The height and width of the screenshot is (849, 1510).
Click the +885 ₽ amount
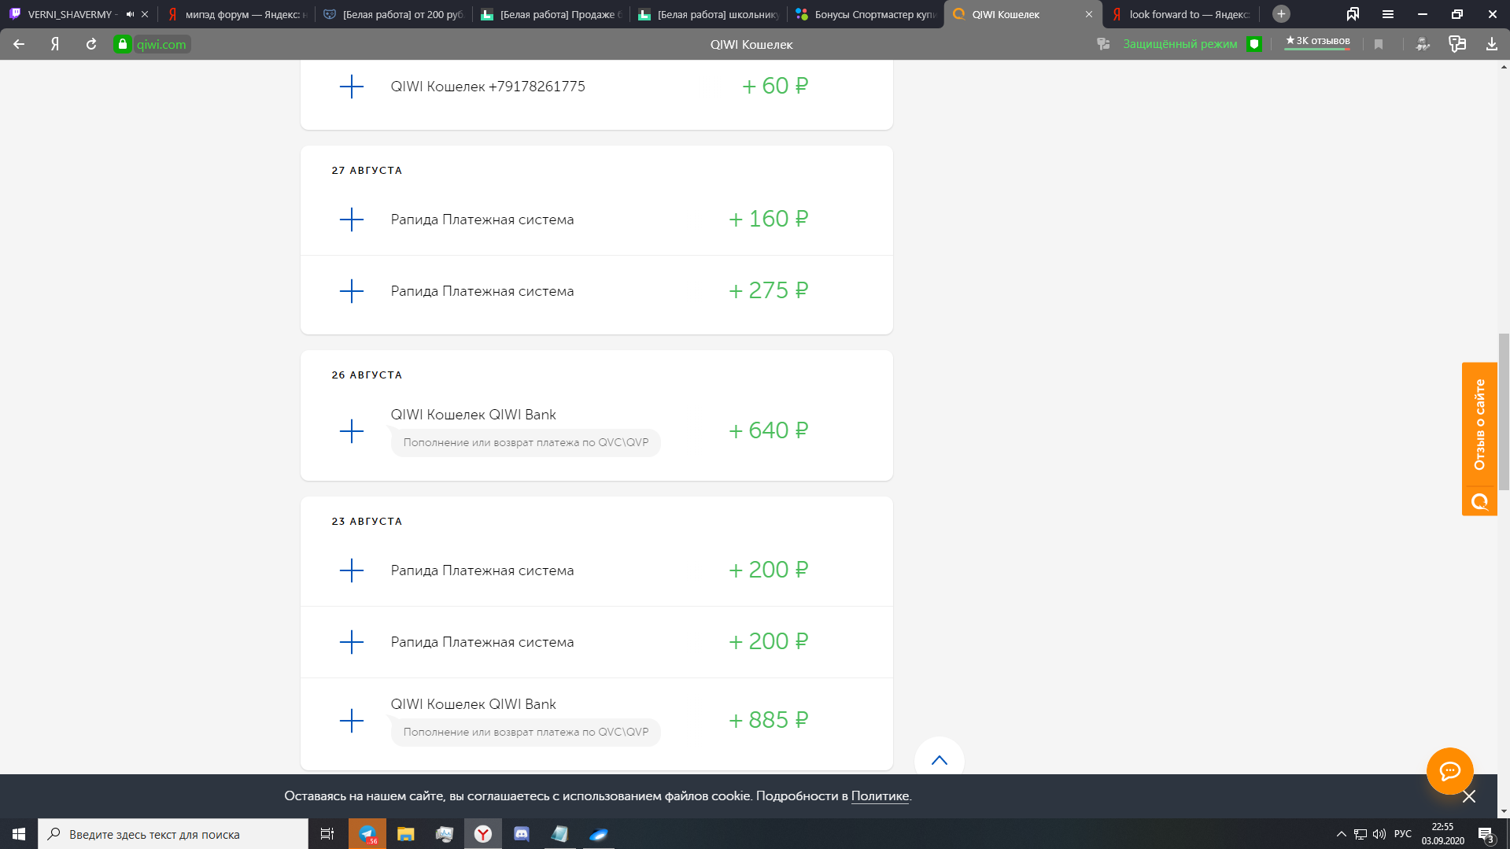[768, 720]
